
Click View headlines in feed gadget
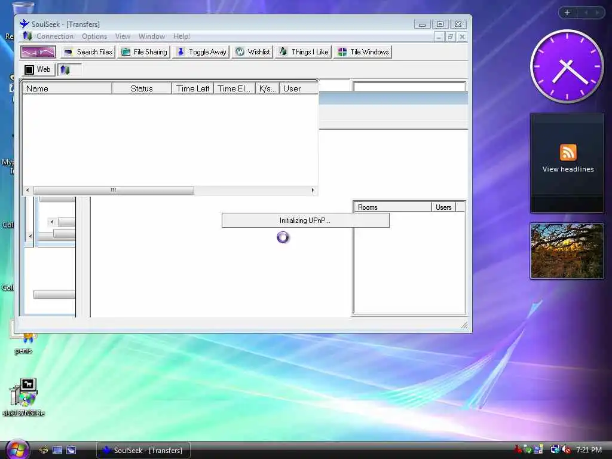click(x=568, y=169)
